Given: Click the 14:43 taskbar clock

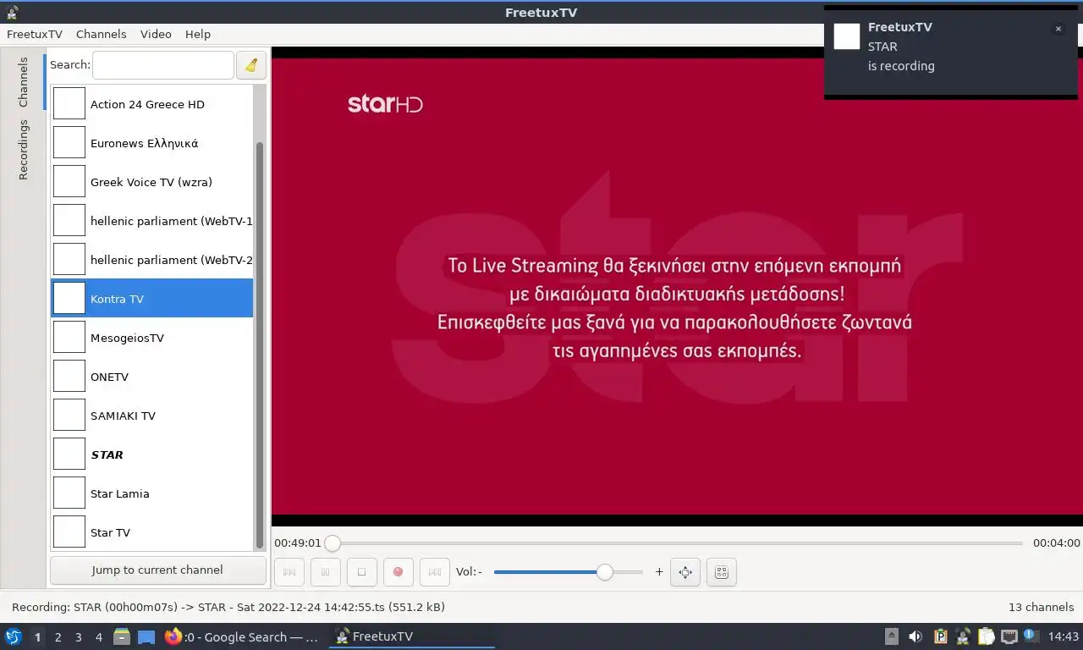Looking at the screenshot, I should click(x=1064, y=636).
